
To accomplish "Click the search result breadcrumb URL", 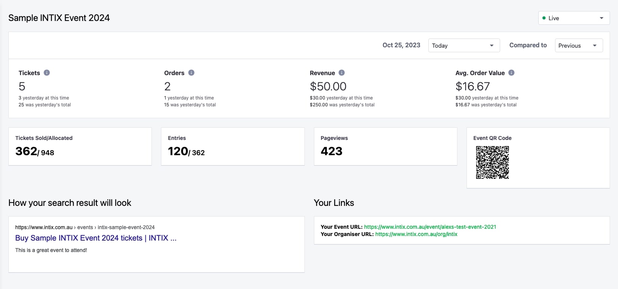I will coord(85,227).
